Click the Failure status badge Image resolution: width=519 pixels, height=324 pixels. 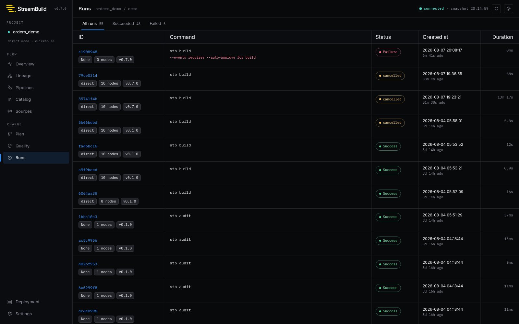click(x=388, y=52)
